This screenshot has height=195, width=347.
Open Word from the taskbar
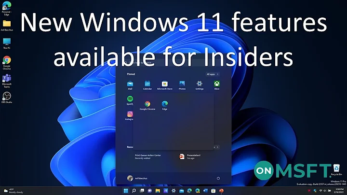point(205,191)
